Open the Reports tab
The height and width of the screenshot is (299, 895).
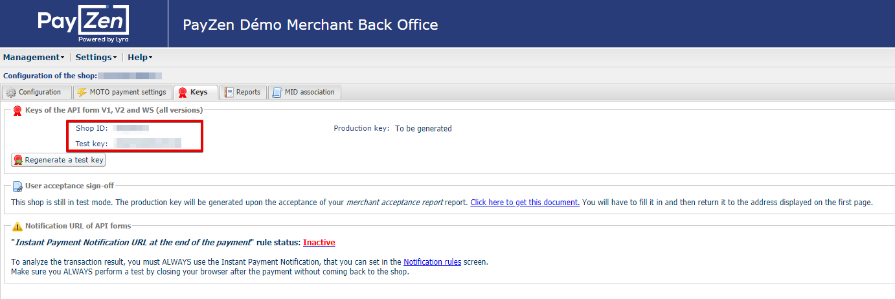tap(242, 92)
